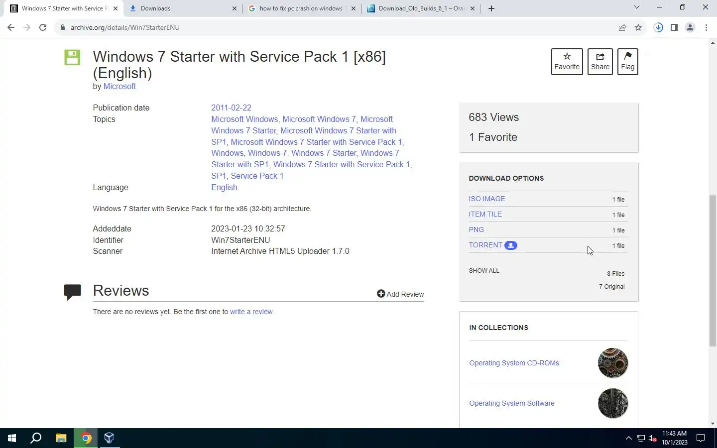Image resolution: width=717 pixels, height=448 pixels.
Task: Open the PNG download option
Action: point(476,229)
